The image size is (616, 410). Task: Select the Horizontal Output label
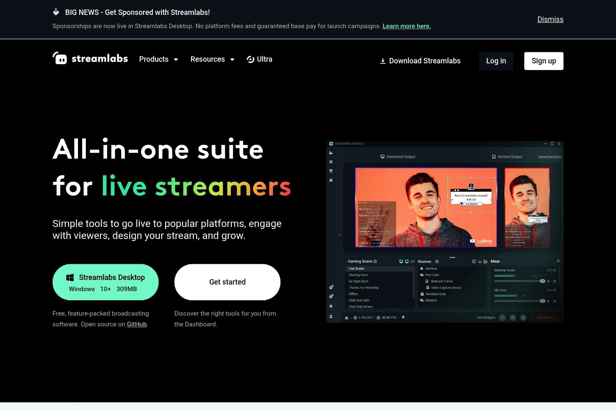pos(398,157)
